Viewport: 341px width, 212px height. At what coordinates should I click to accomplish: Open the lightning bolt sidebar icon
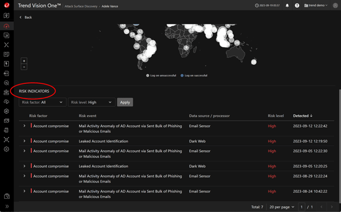pyautogui.click(x=6, y=64)
